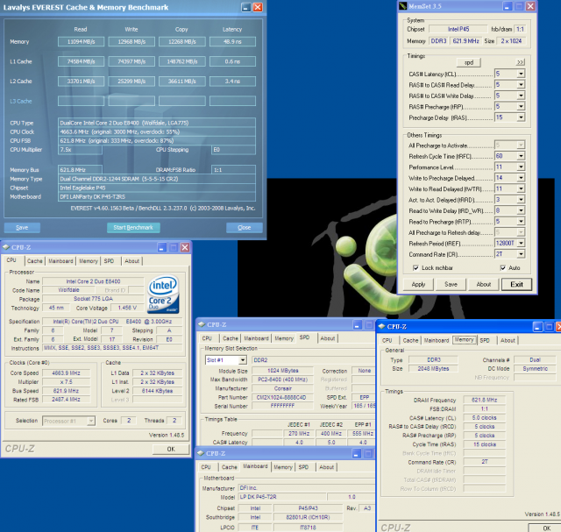This screenshot has height=532, width=561.
Task: Open the RAS# Precharge (tRP) dropdown
Action: click(x=521, y=106)
